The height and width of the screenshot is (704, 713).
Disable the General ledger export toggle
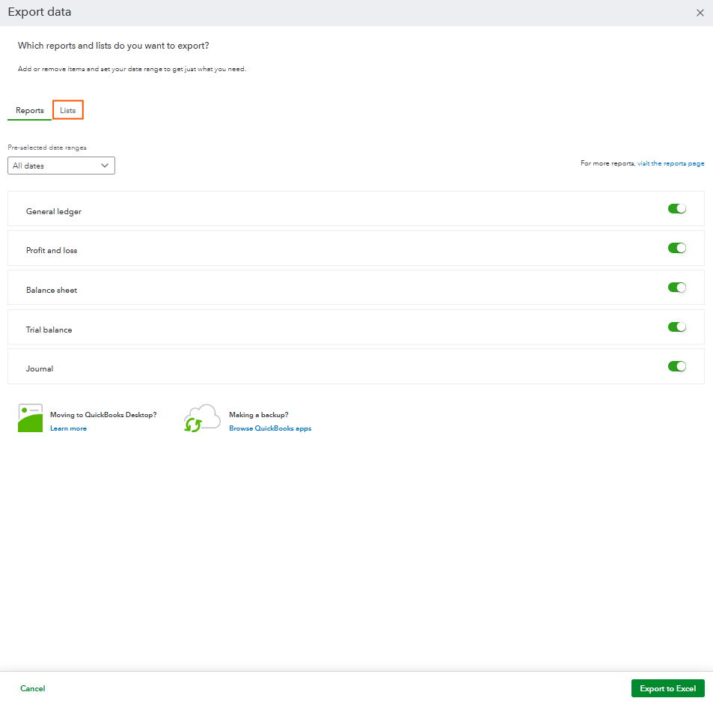(676, 209)
